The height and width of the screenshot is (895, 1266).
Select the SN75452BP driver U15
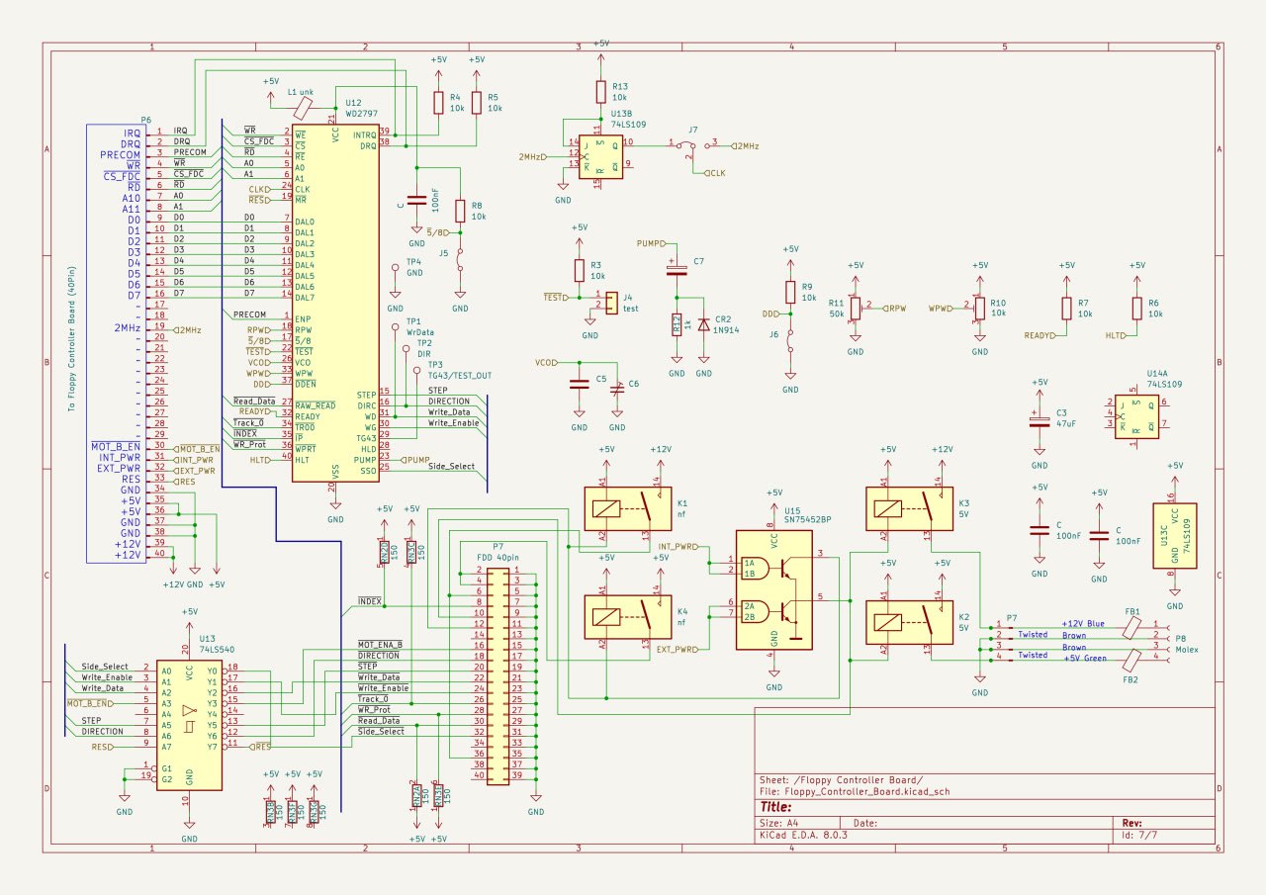(x=773, y=589)
